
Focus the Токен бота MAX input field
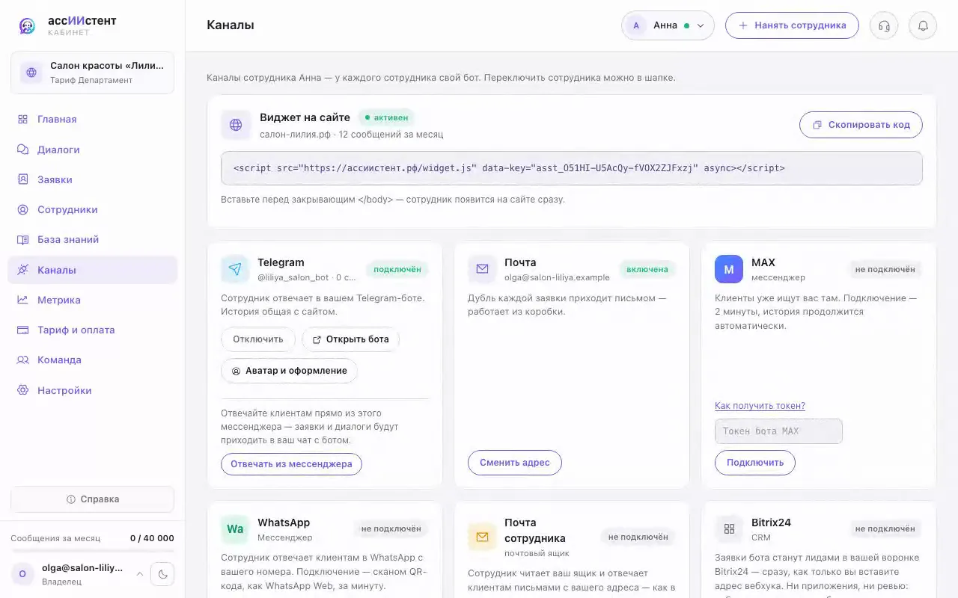tap(778, 431)
